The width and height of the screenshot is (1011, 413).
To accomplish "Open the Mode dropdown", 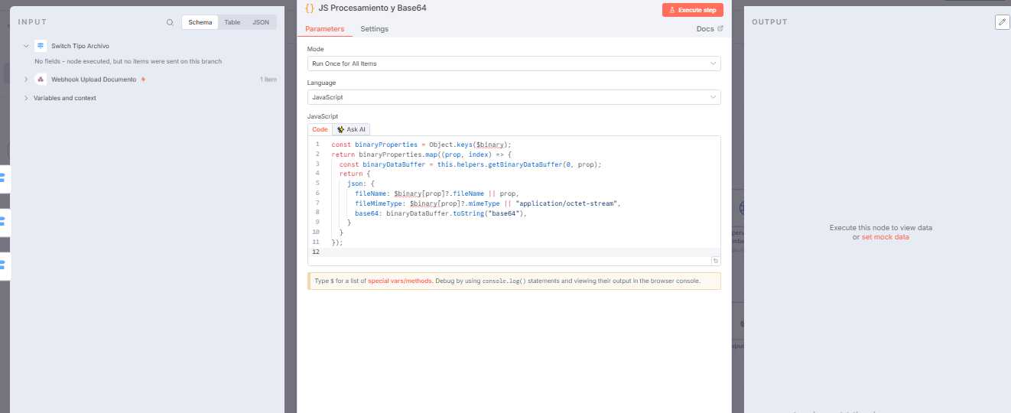I will click(x=514, y=63).
